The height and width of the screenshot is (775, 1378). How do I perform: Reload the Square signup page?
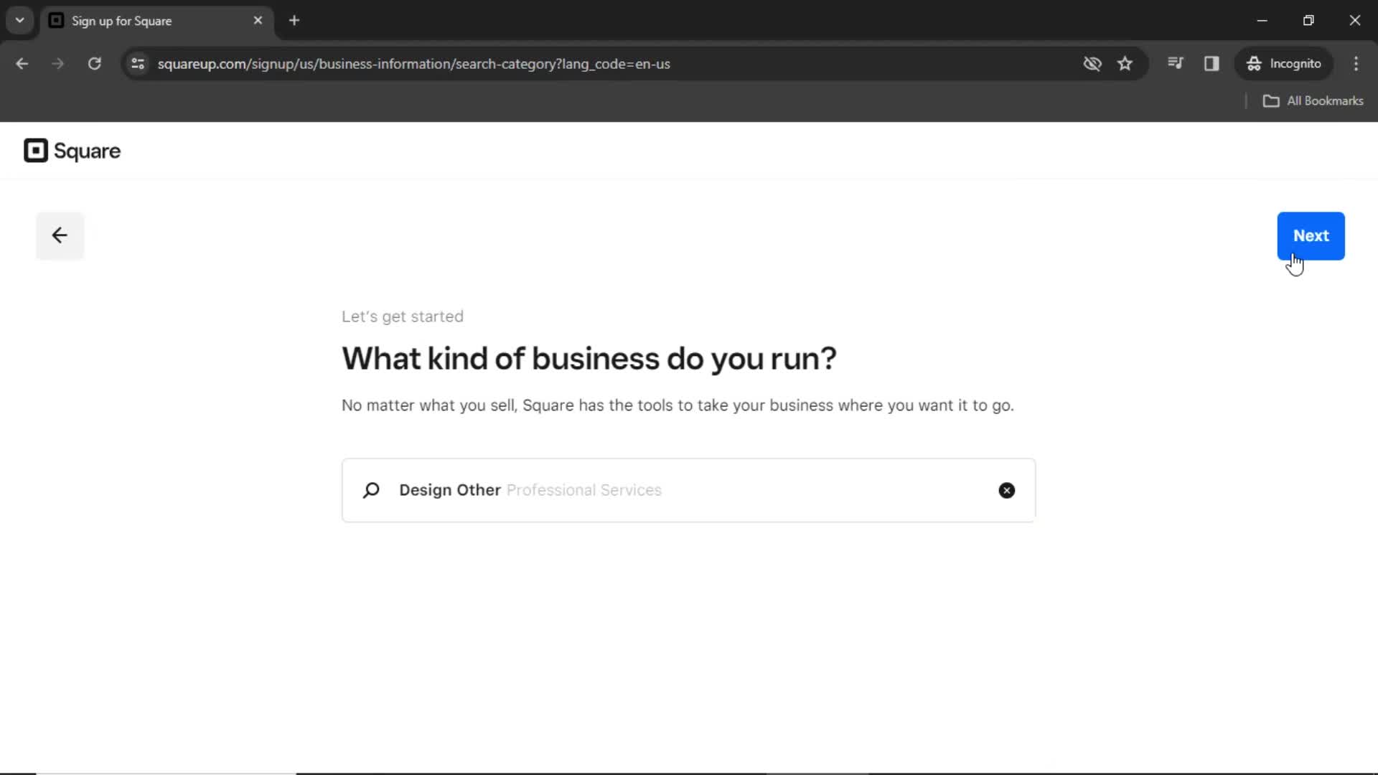point(94,64)
